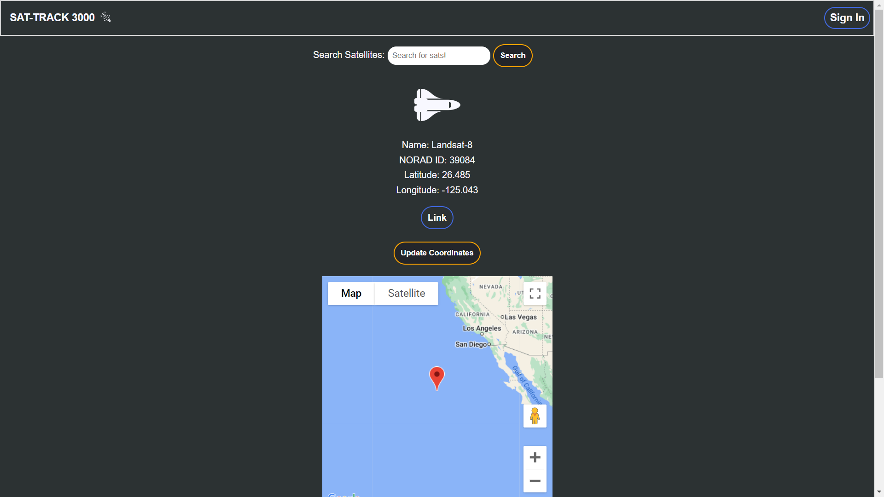Click the Latitude: 26.485 text
Viewport: 884px width, 497px height.
tap(437, 175)
